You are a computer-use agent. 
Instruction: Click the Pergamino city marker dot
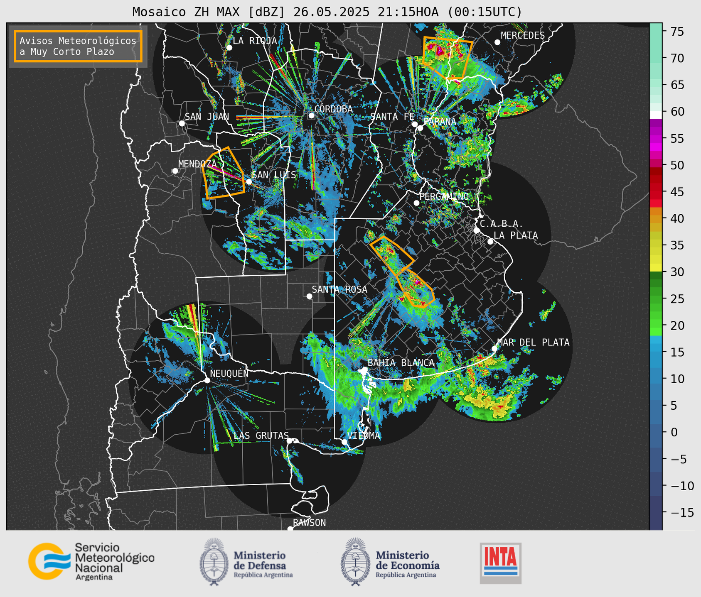point(416,203)
